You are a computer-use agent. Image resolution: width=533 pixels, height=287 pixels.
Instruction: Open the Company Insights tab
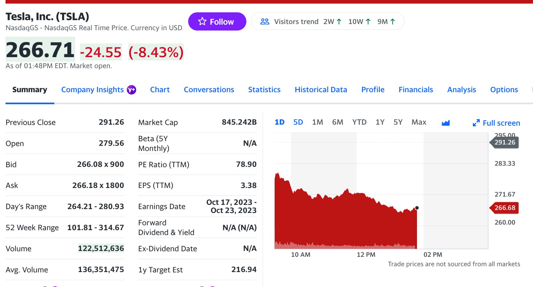pyautogui.click(x=92, y=90)
